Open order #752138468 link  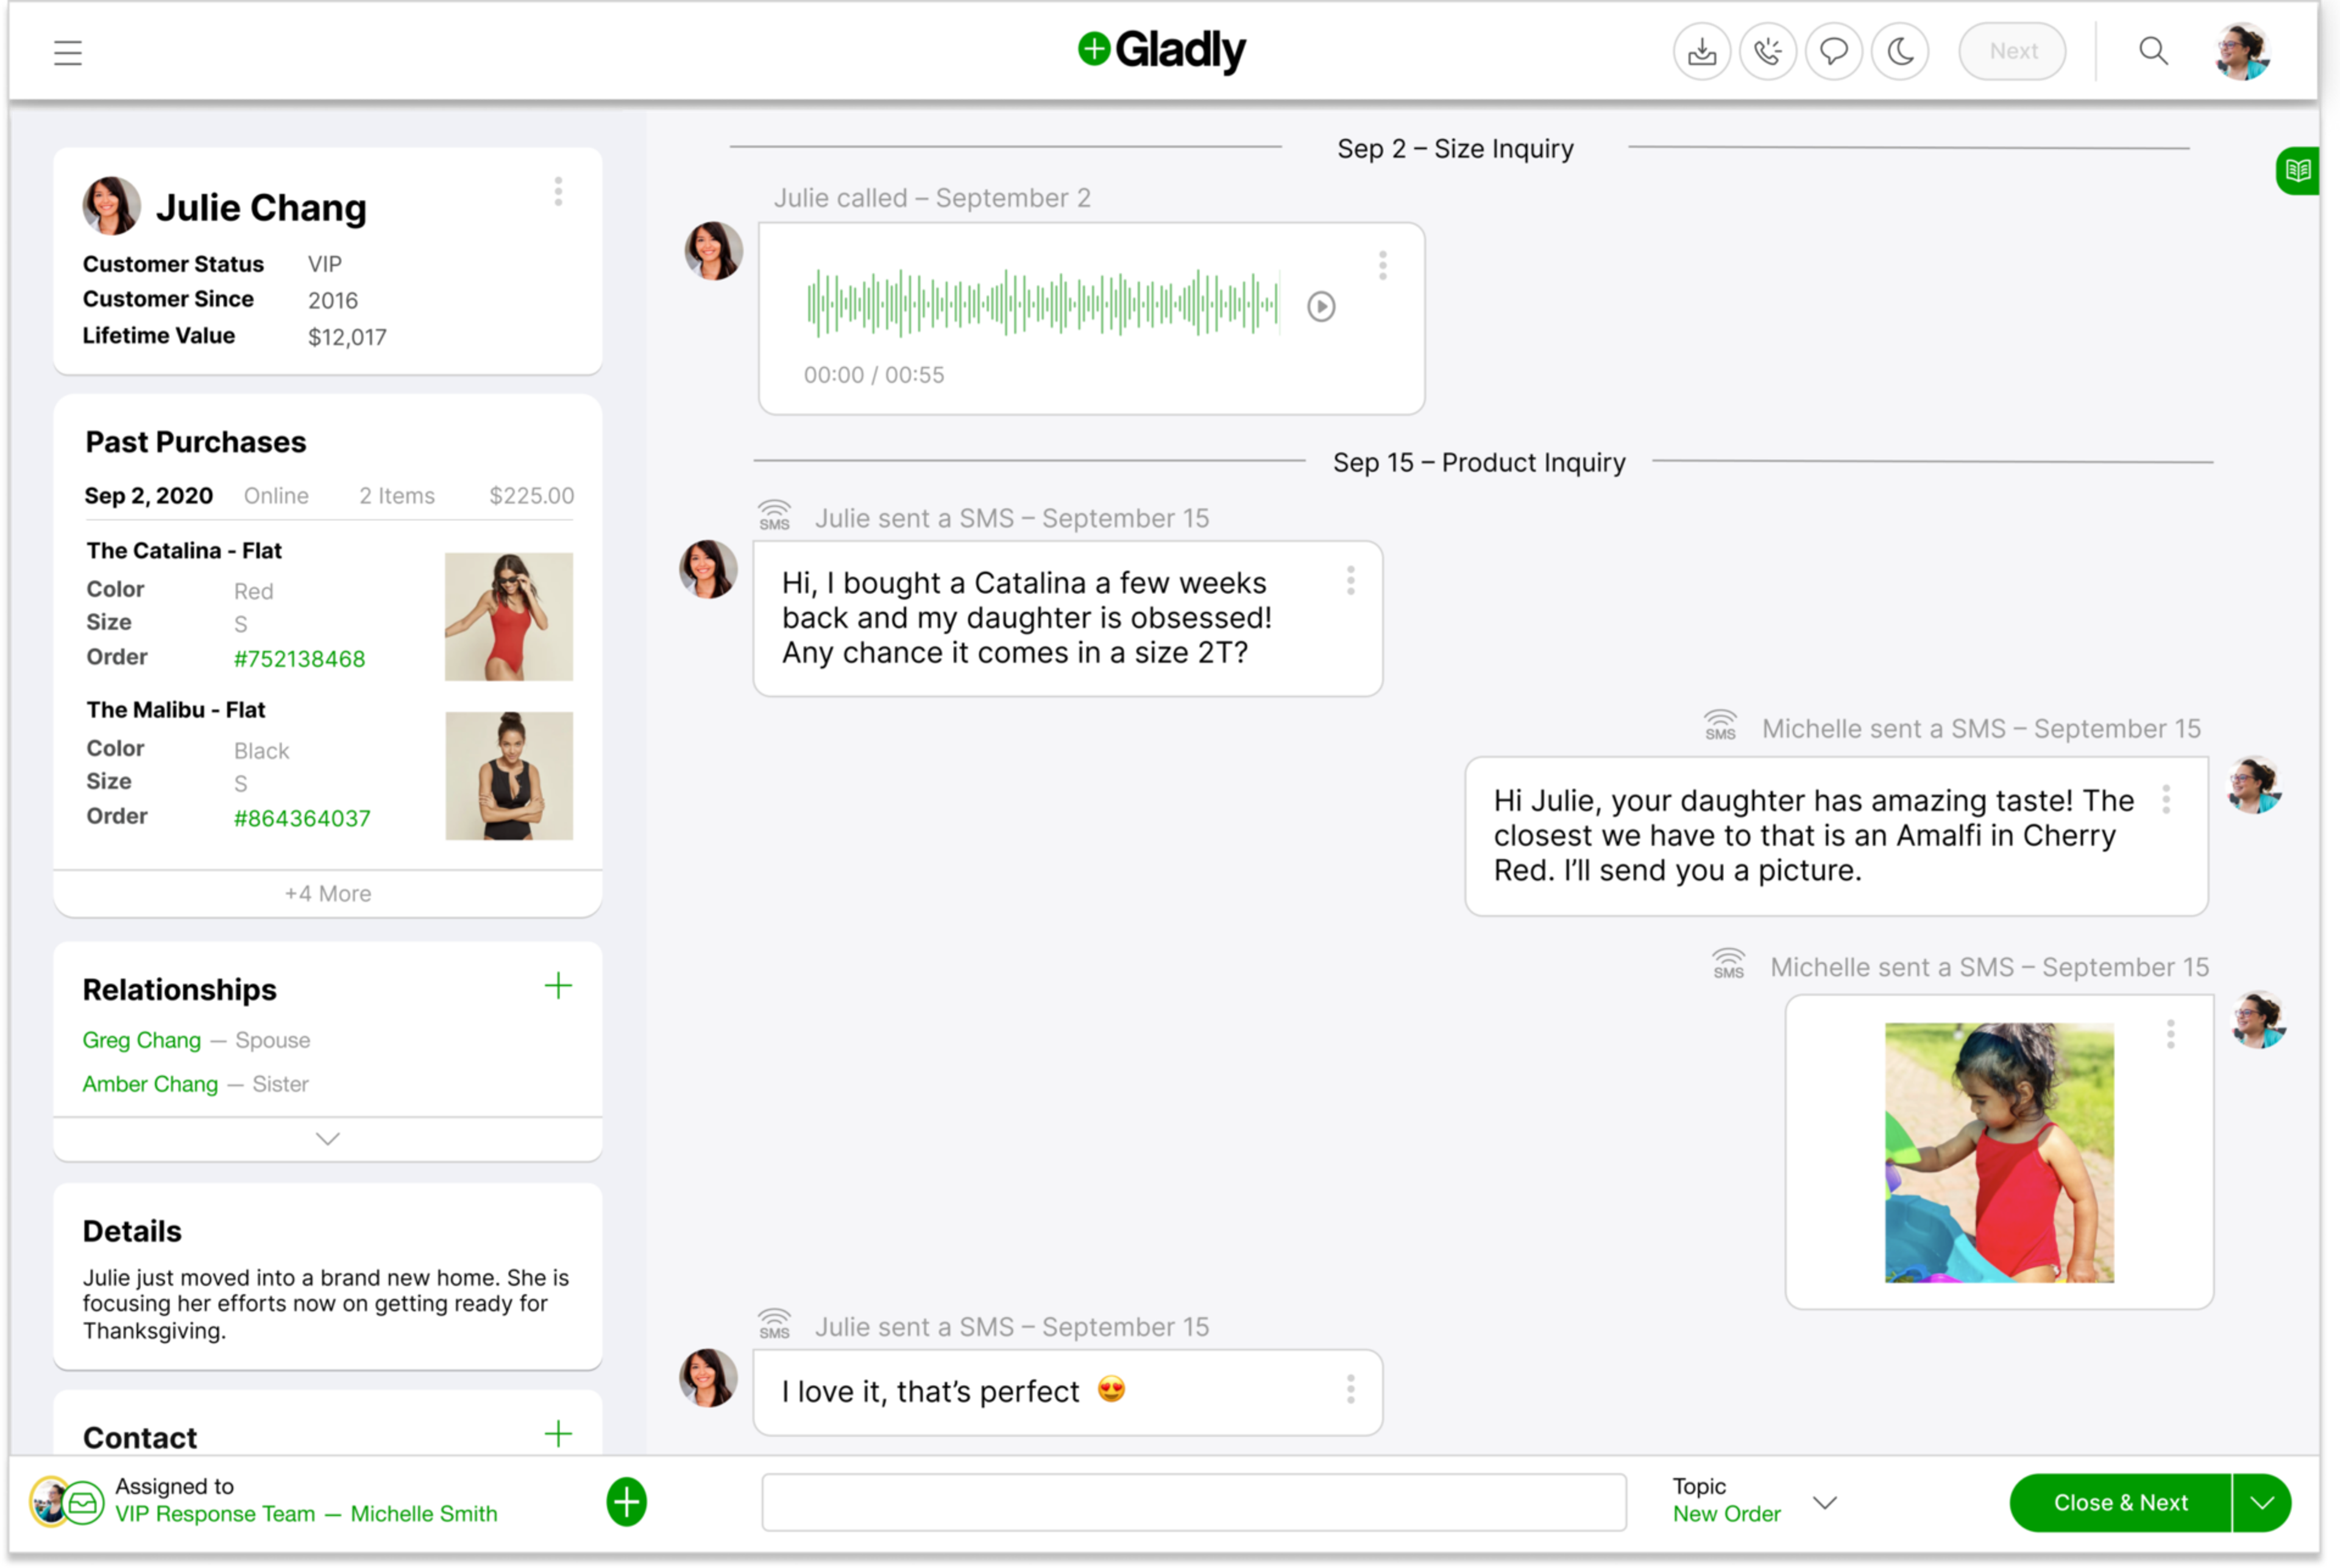(x=299, y=659)
